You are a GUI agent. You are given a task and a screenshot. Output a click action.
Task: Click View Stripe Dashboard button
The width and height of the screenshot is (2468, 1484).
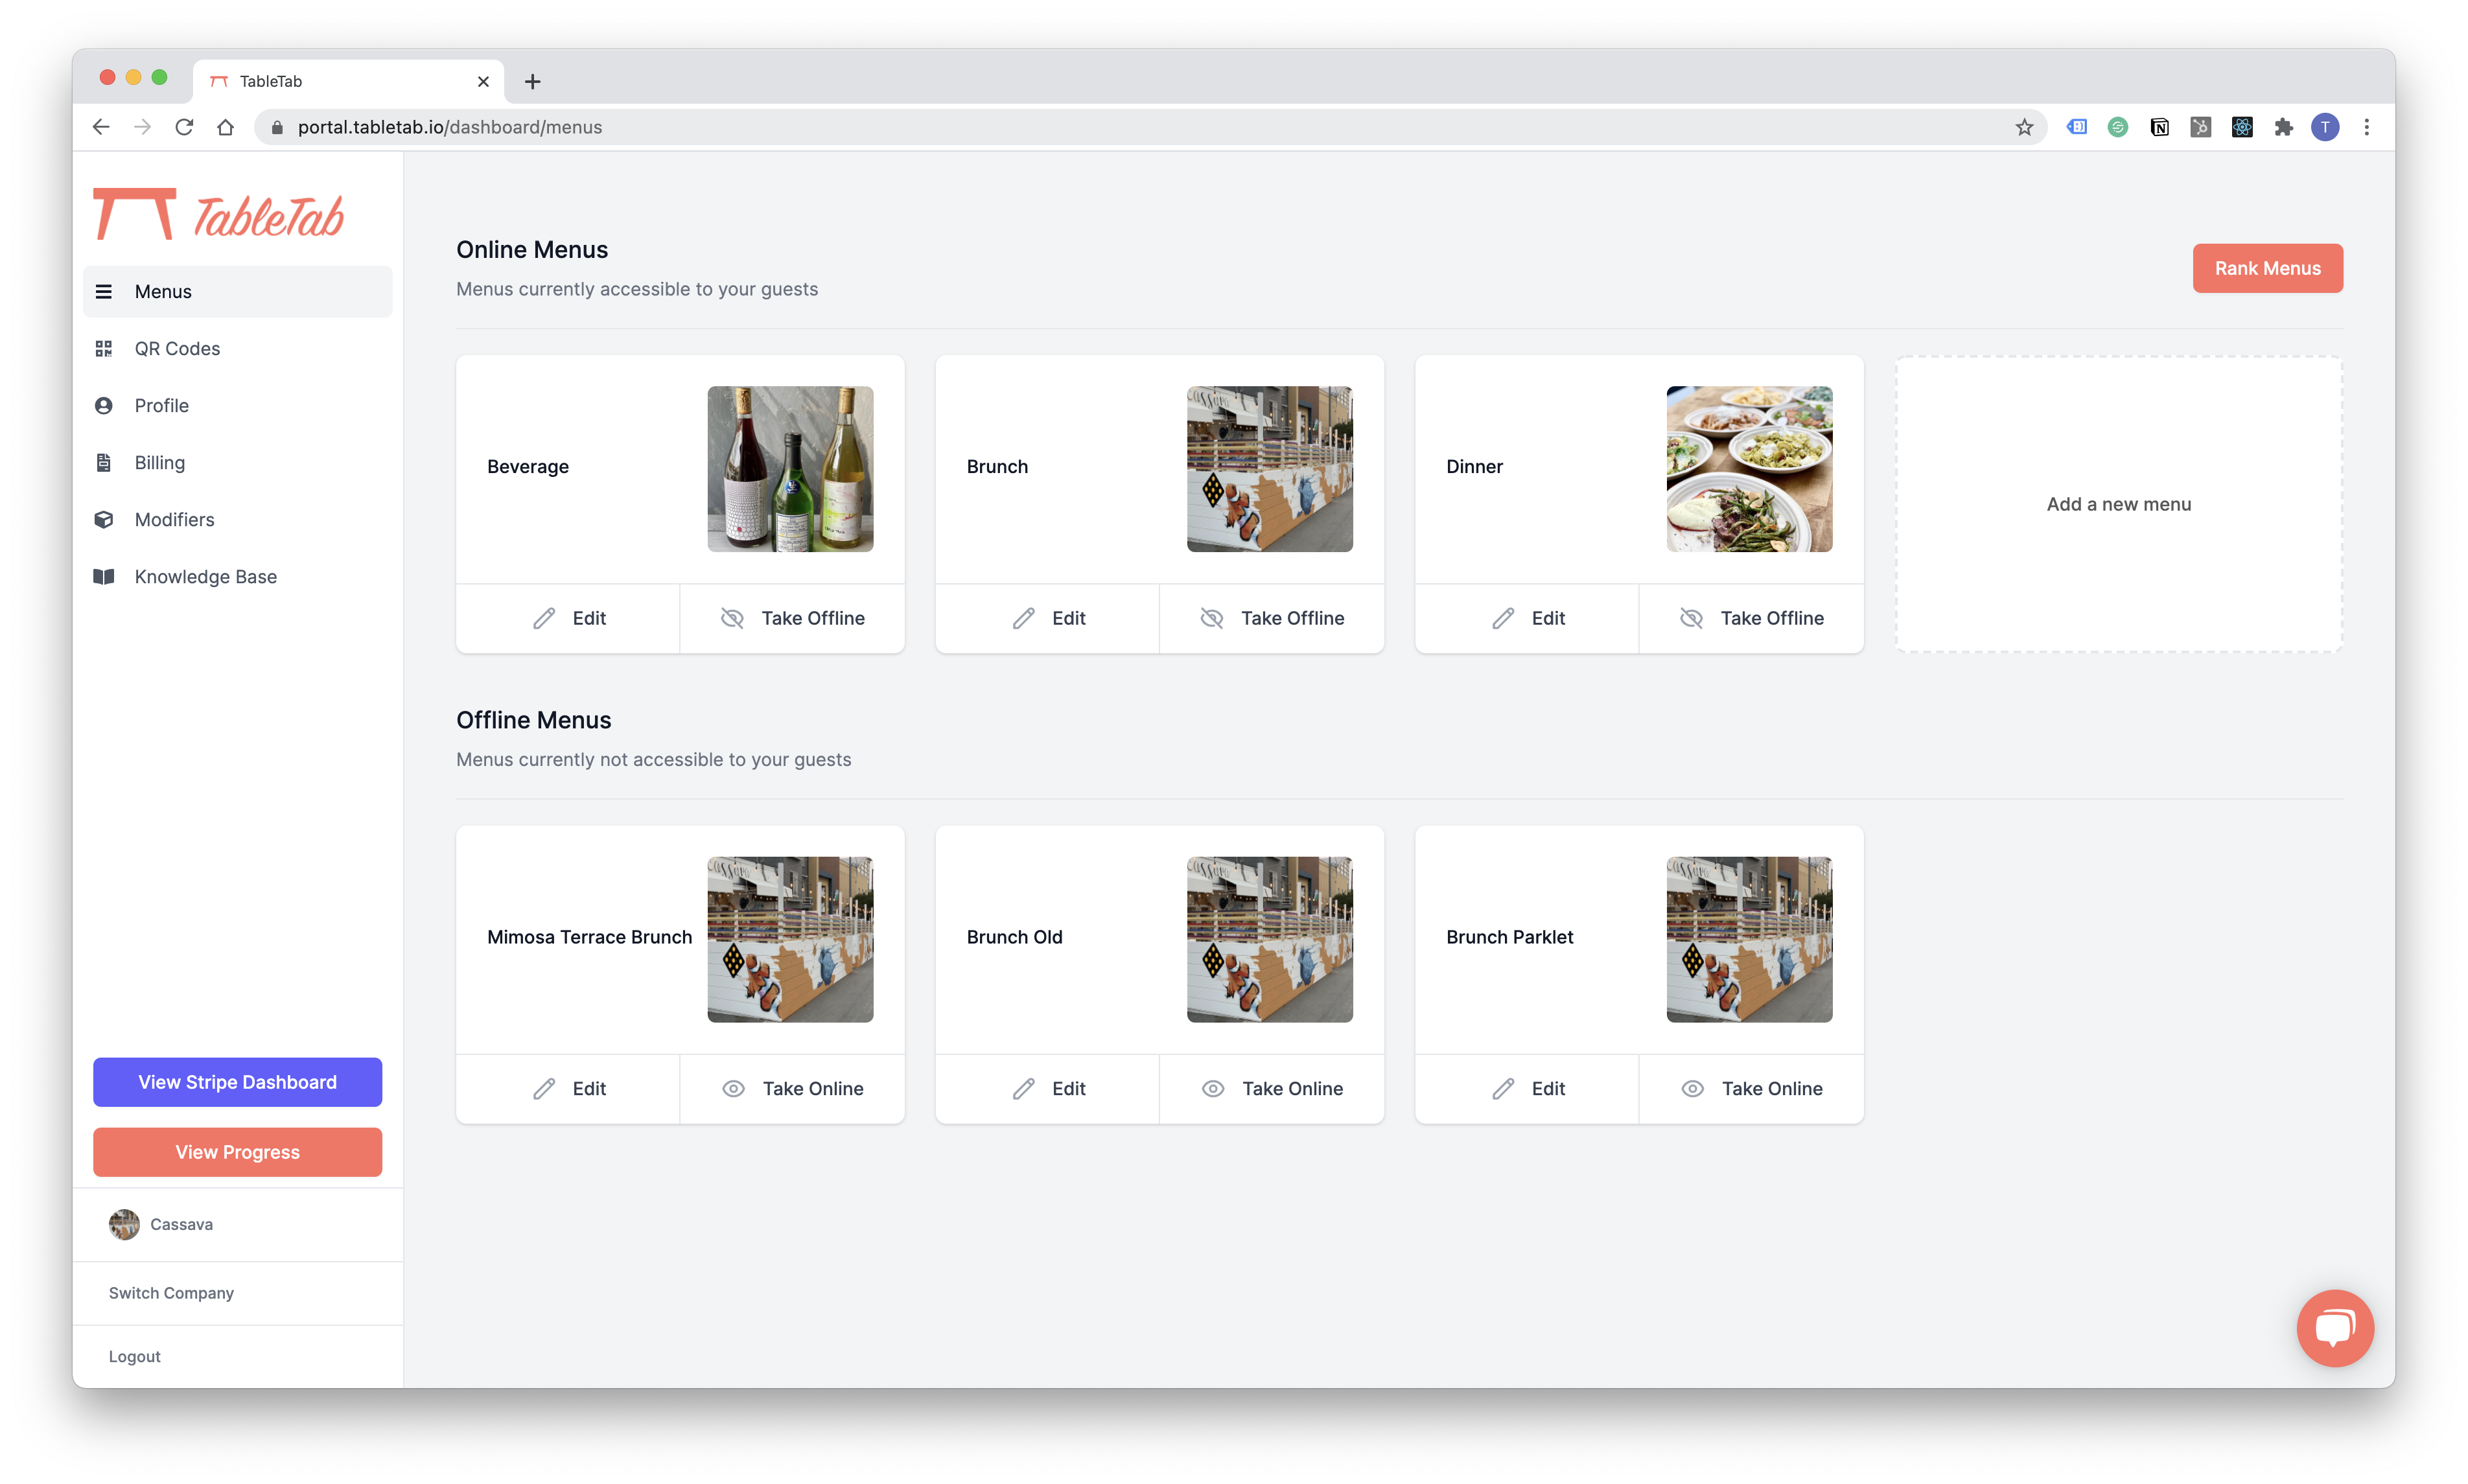237,1082
